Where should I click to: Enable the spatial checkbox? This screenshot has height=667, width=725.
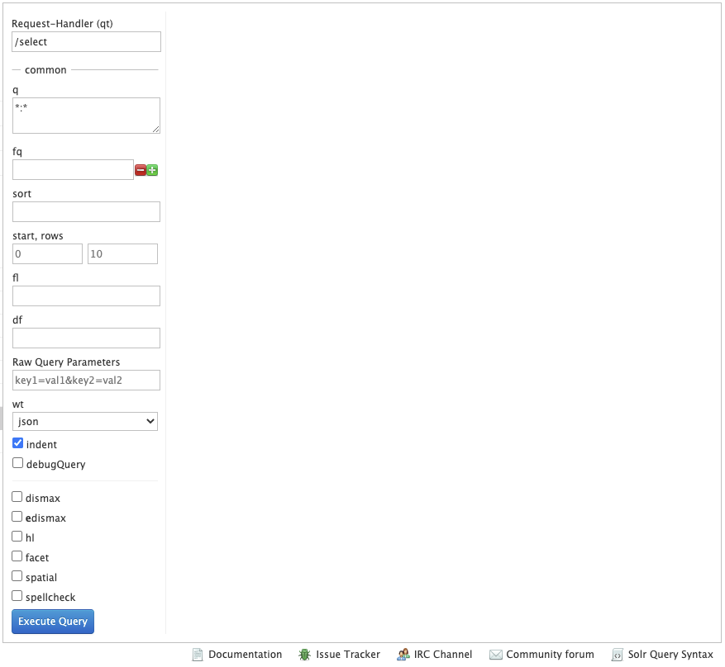click(17, 576)
